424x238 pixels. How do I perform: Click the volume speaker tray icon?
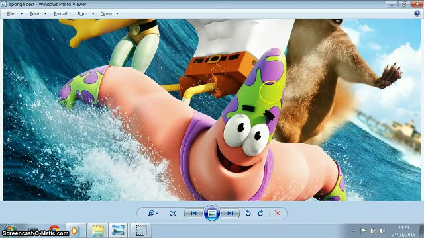tap(382, 231)
